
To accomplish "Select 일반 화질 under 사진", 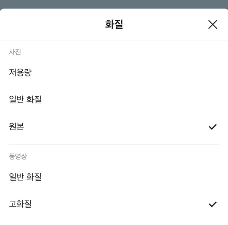I will click(x=25, y=99).
